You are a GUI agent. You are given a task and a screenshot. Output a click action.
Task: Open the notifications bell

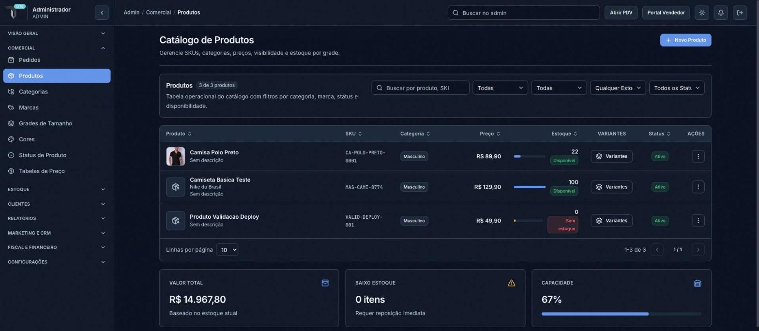click(x=721, y=13)
